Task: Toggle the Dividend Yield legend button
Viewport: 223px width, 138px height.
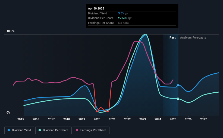Action: [x=19, y=130]
